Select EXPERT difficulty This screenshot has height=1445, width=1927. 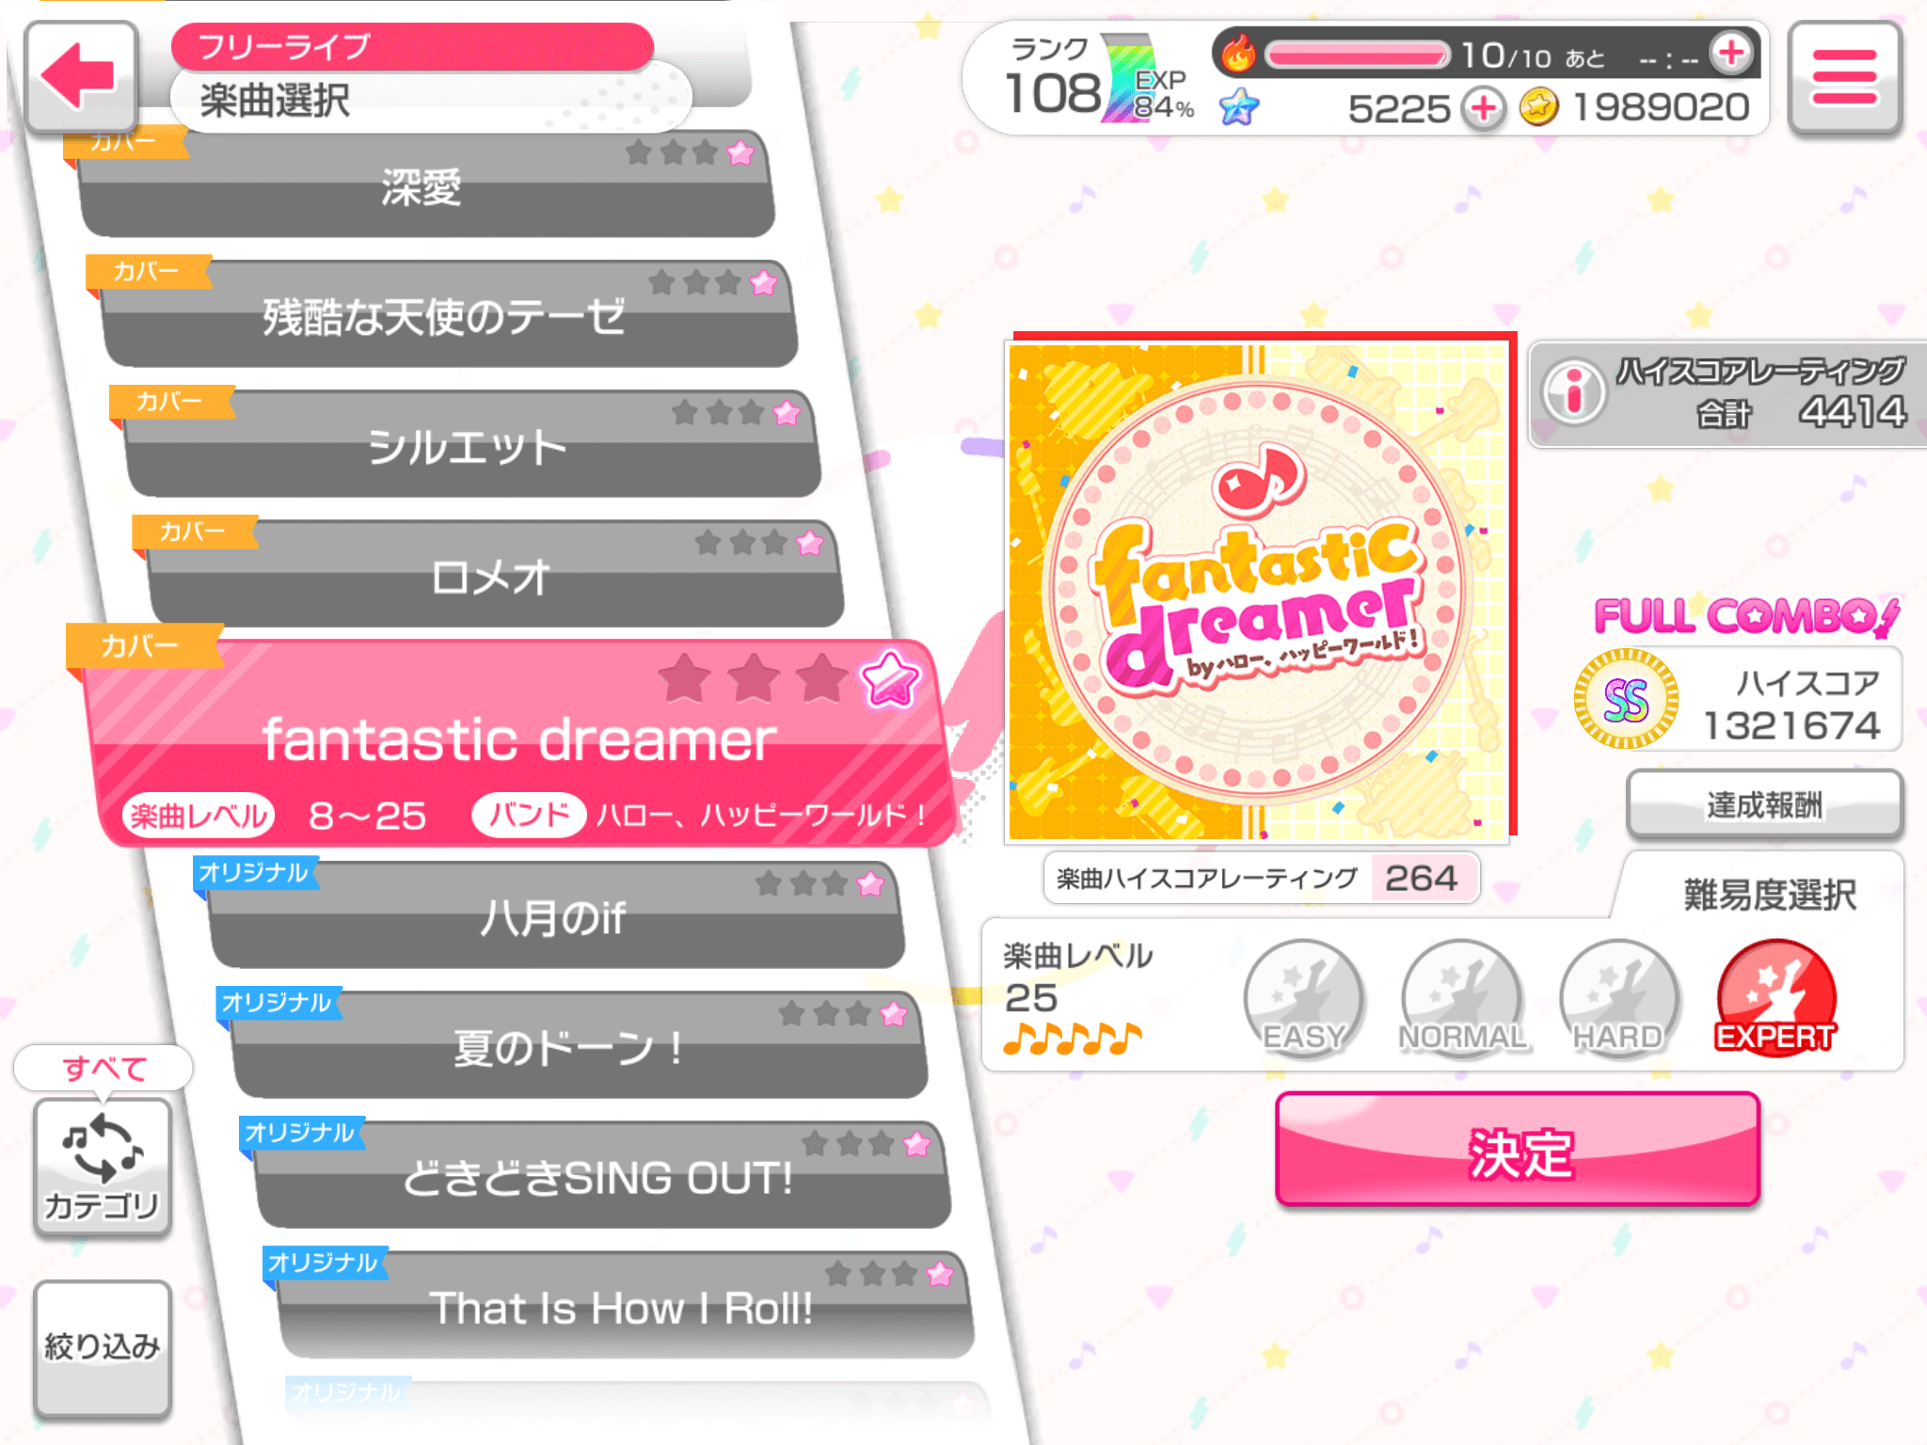pyautogui.click(x=1776, y=998)
